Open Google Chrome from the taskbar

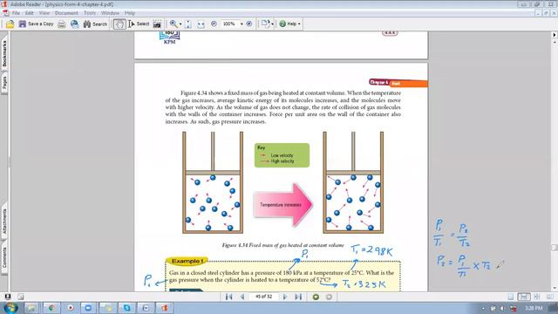(x=51, y=308)
